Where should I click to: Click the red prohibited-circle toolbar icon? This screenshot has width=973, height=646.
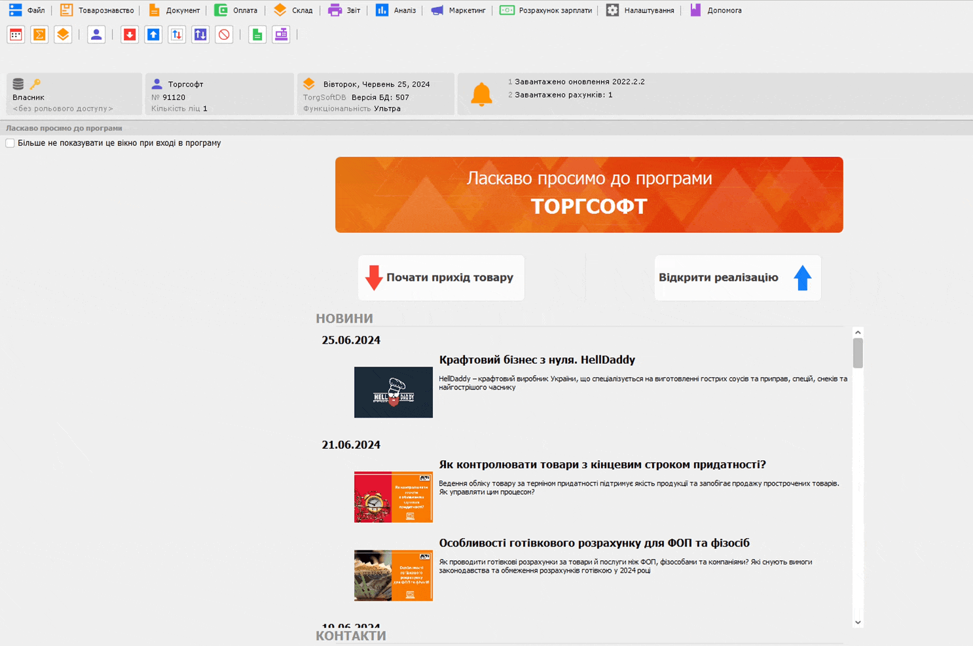pos(224,35)
